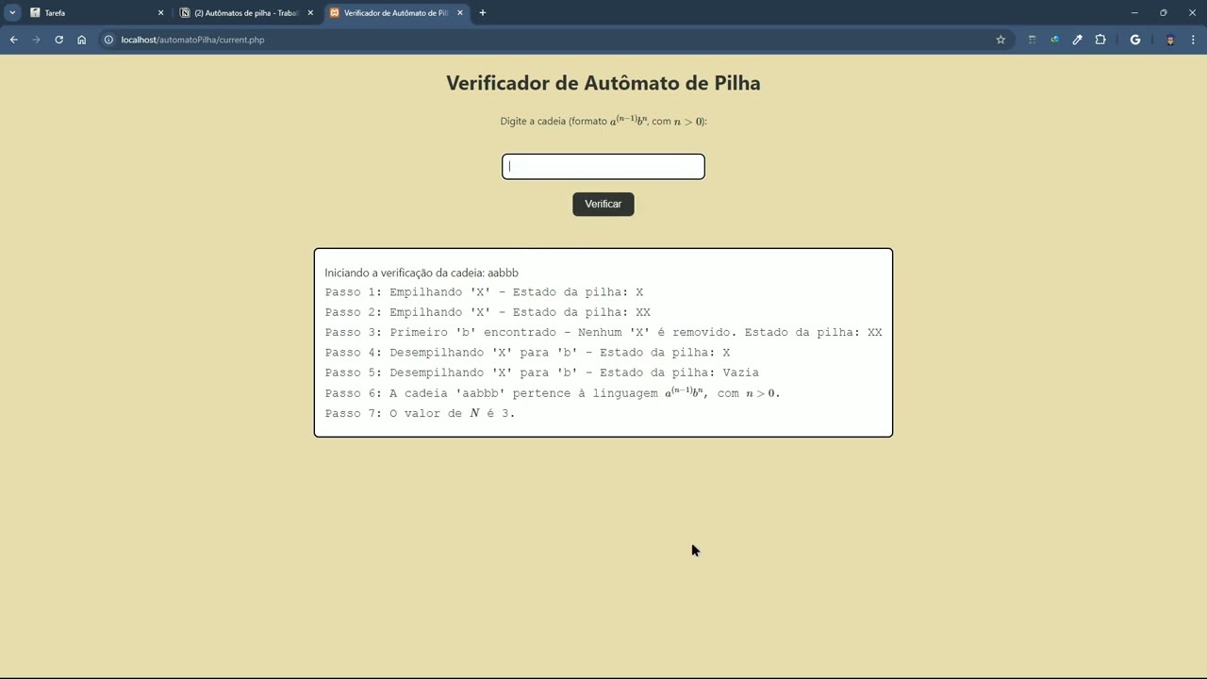1207x679 pixels.
Task: Open the tab search dropdown
Action: tap(12, 13)
